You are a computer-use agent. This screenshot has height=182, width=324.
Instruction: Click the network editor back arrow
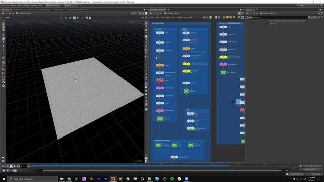coord(151,13)
